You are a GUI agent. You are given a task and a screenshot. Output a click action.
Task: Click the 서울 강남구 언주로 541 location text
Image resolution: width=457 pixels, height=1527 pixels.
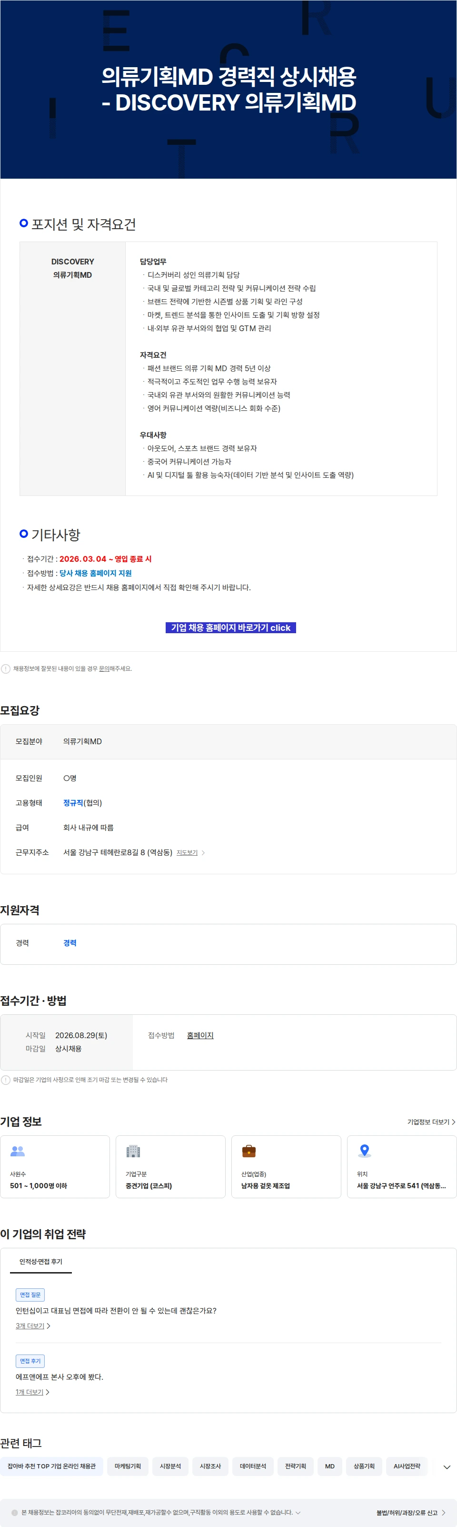tap(401, 1185)
